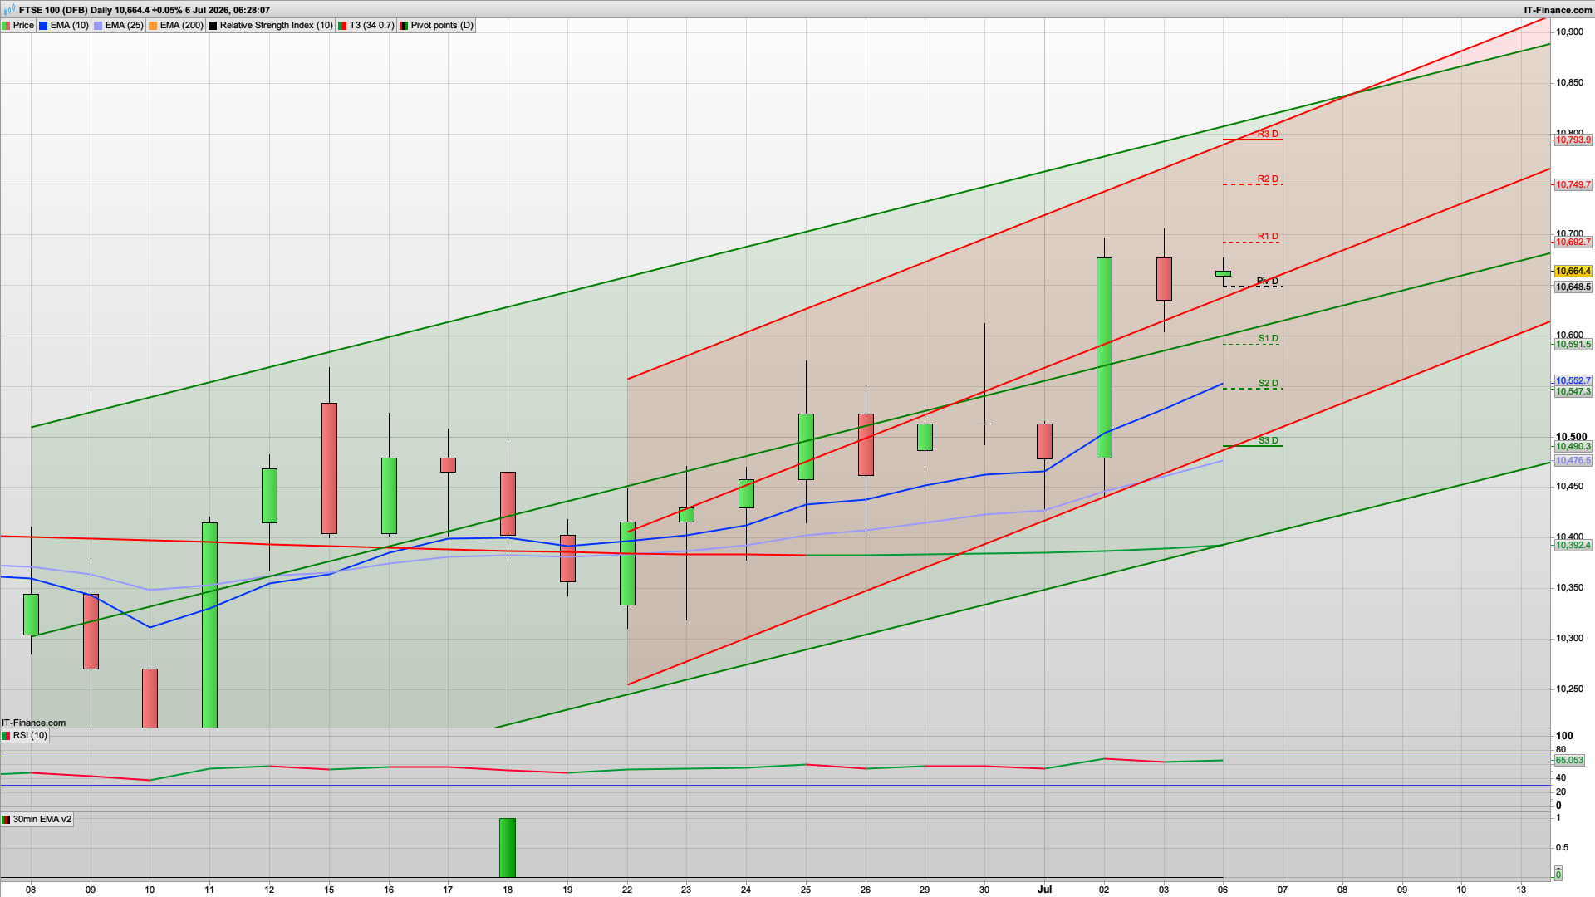
Task: Click the lavender EMA (25) color swatch
Action: (x=98, y=26)
